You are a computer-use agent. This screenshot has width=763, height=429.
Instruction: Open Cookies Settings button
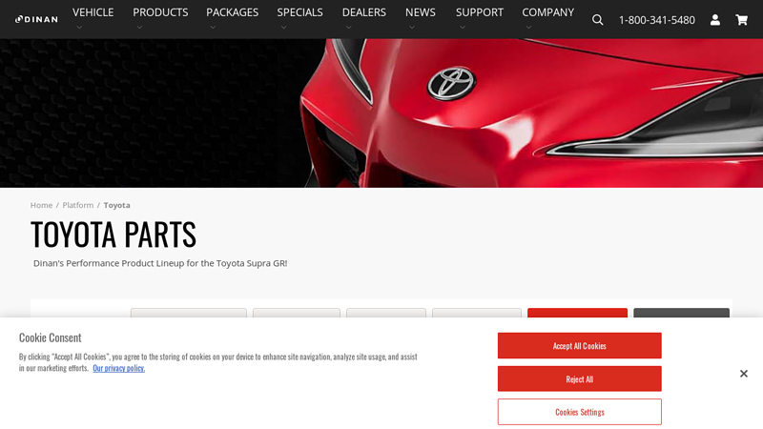pos(580,412)
